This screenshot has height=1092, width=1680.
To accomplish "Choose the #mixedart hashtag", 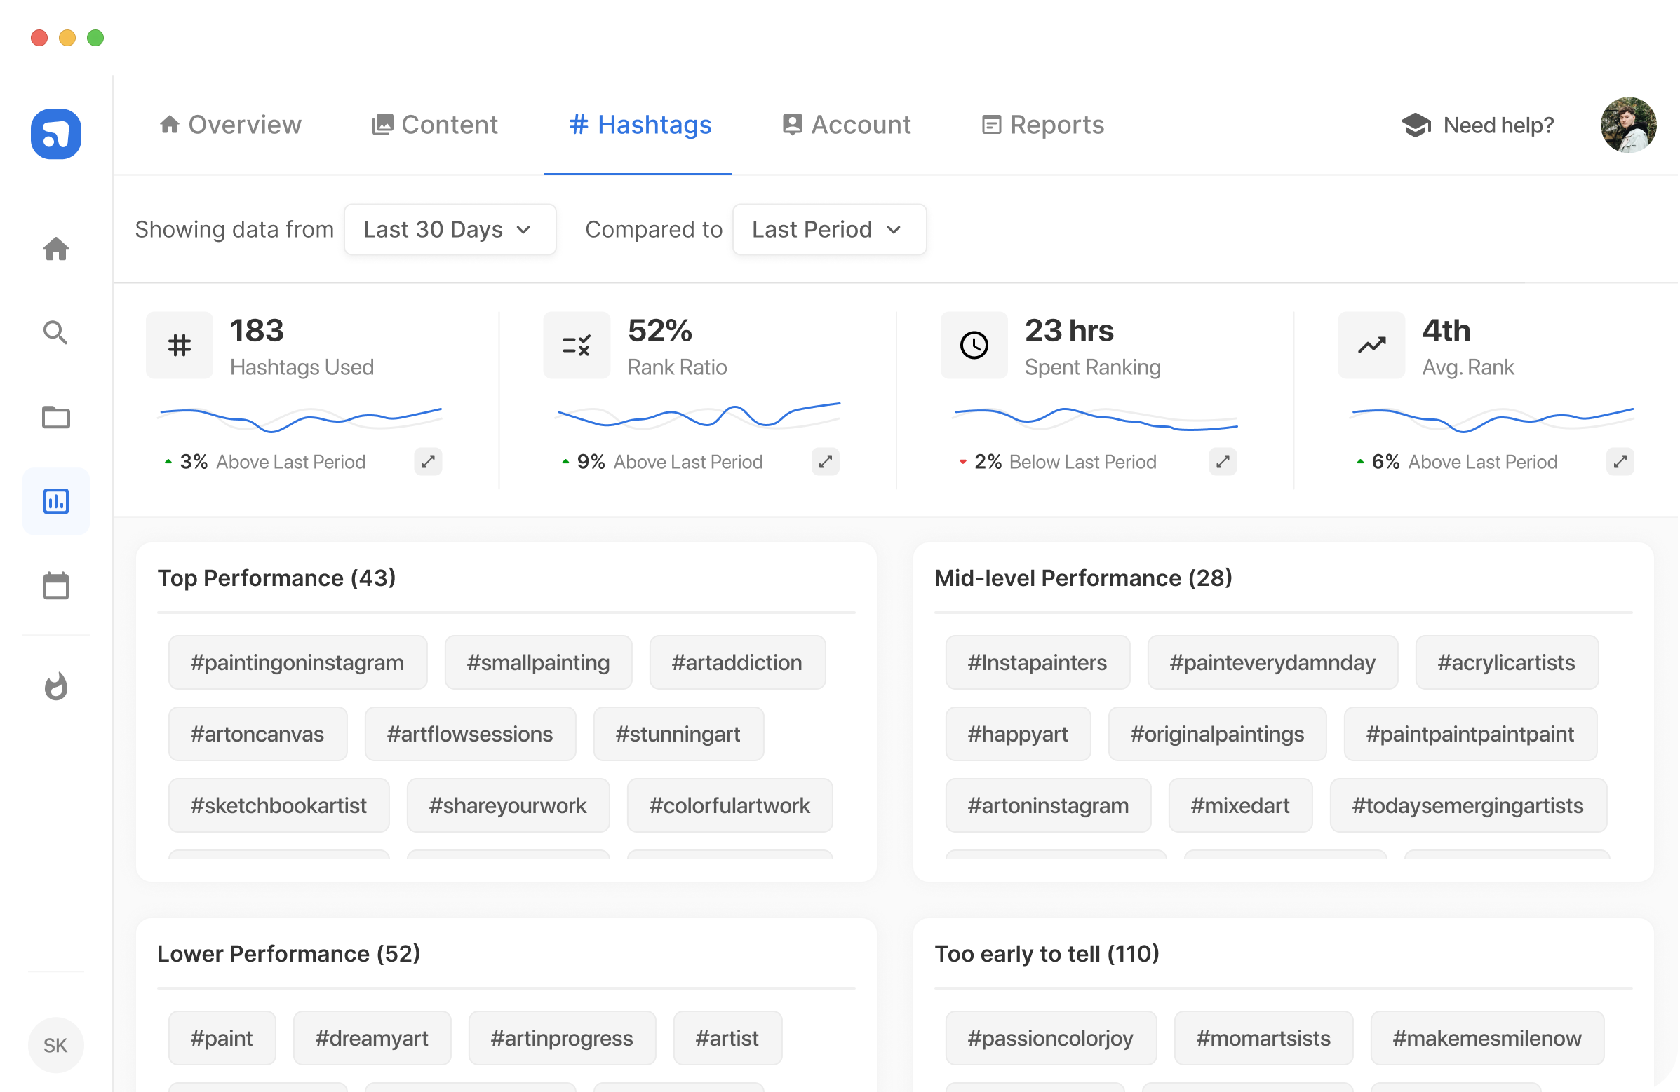I will [x=1240, y=805].
